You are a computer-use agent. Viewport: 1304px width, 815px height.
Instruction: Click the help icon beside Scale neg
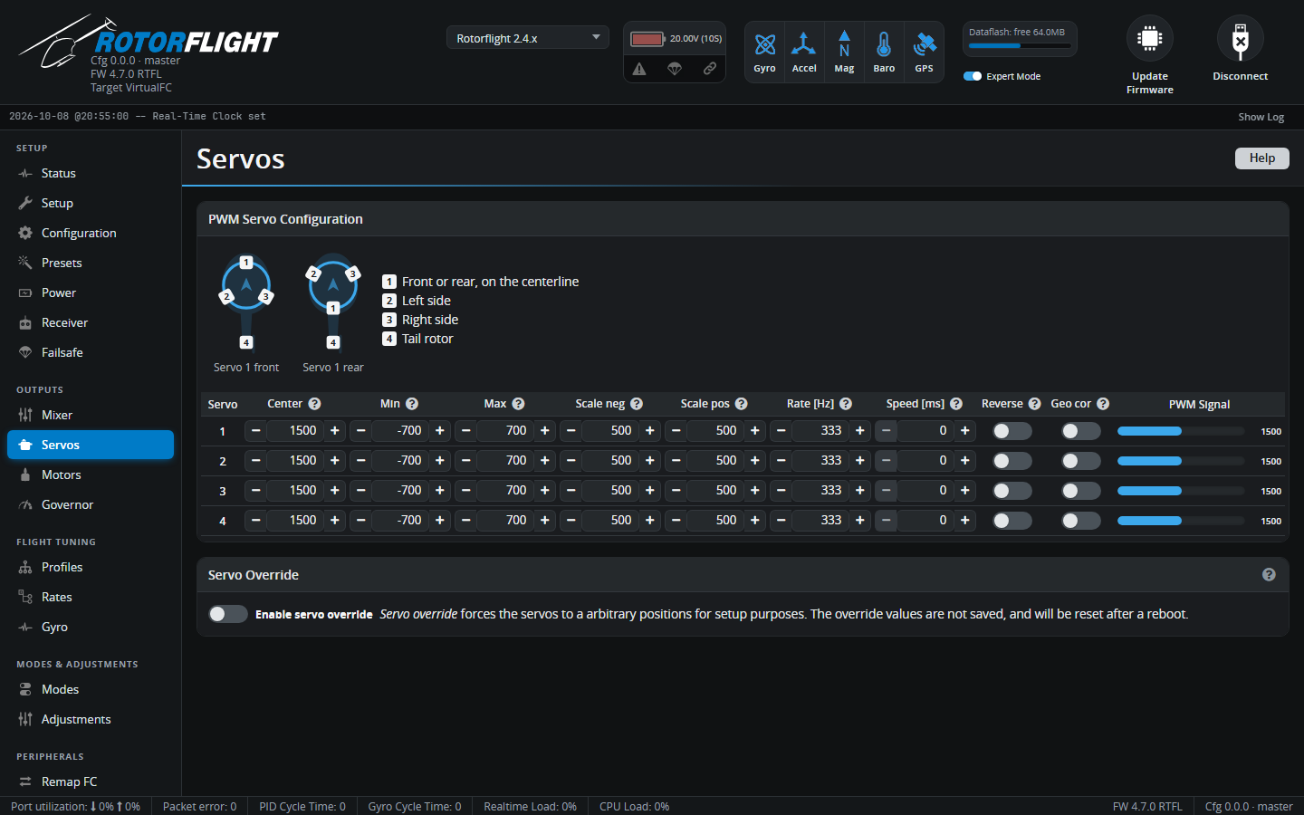[x=637, y=404]
